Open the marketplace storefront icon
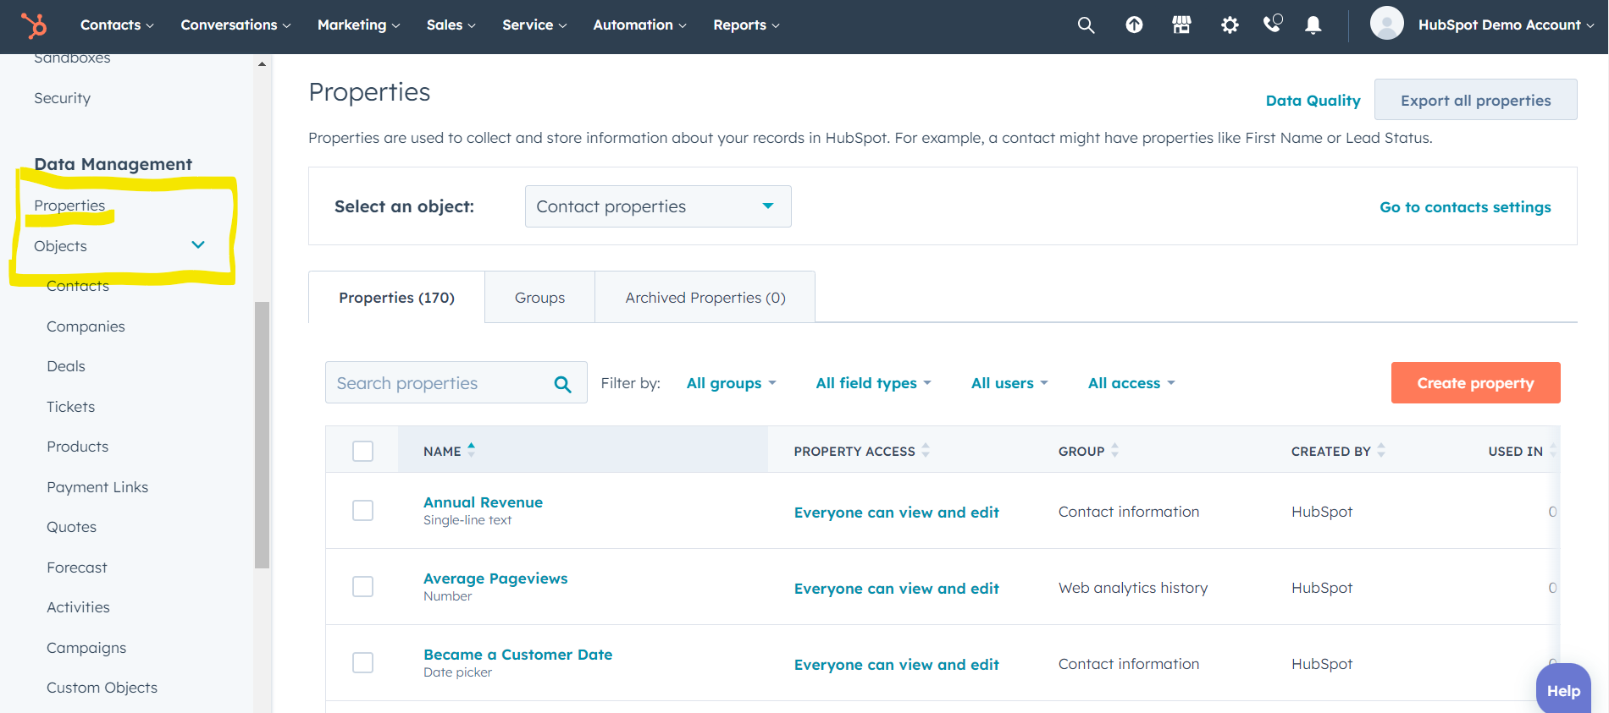The width and height of the screenshot is (1609, 713). point(1181,25)
